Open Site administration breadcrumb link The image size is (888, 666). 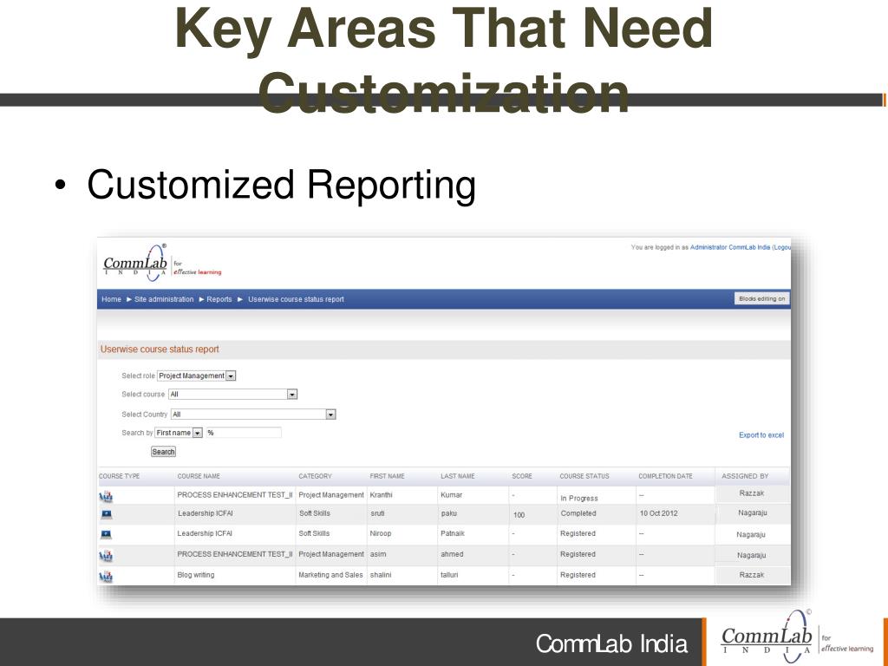click(x=164, y=299)
